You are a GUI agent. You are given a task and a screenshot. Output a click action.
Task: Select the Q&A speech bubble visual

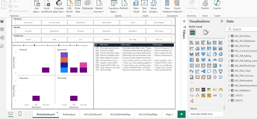click(x=209, y=71)
